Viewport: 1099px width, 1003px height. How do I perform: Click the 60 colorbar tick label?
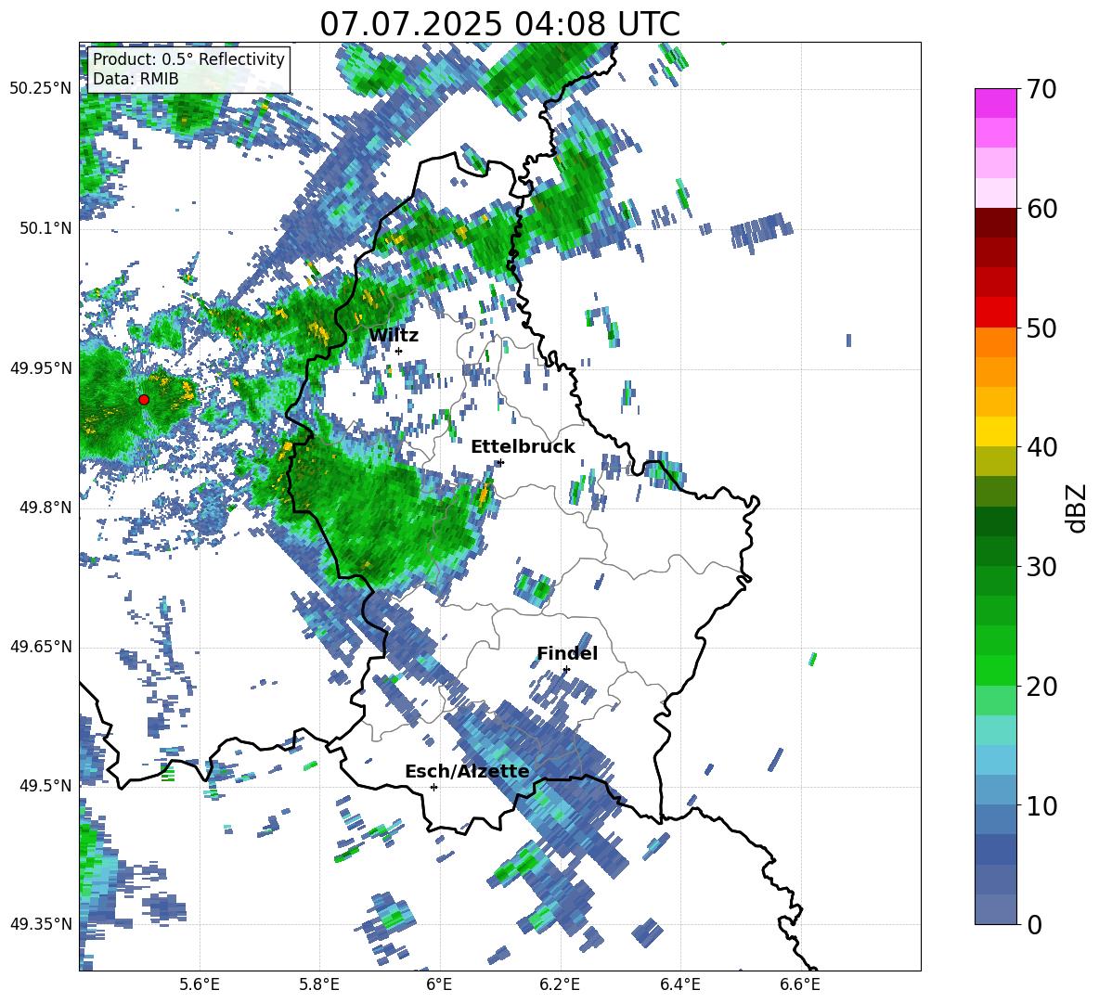(1041, 209)
